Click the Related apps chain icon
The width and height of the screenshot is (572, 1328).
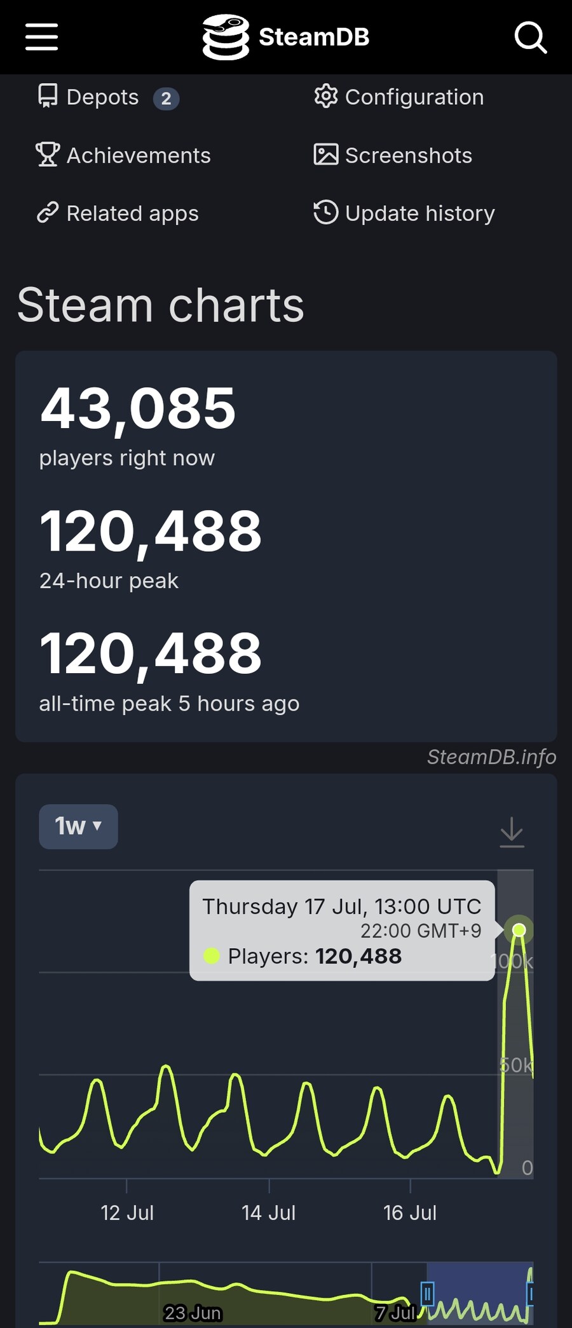pos(48,213)
